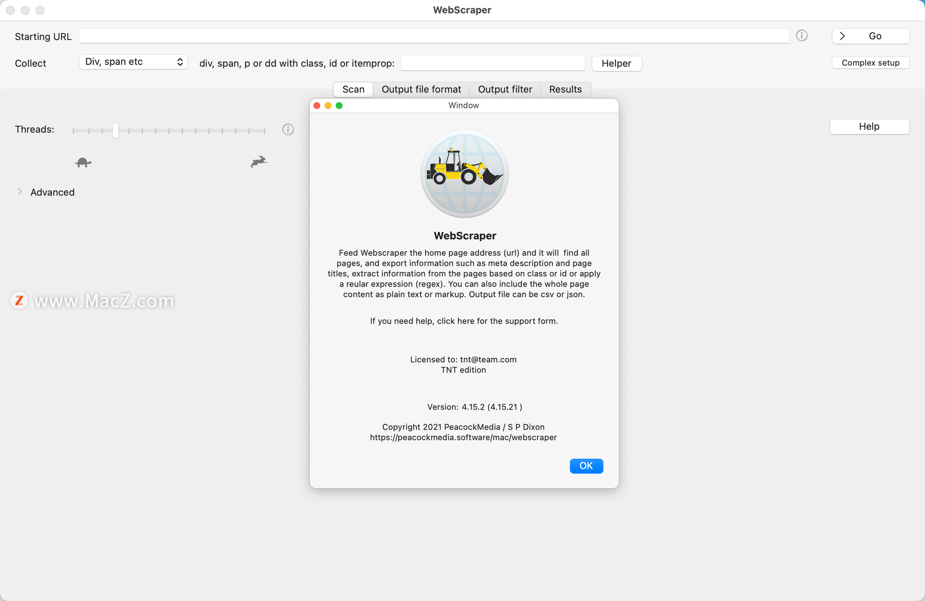
Task: Close the About window with red button
Action: [x=317, y=105]
